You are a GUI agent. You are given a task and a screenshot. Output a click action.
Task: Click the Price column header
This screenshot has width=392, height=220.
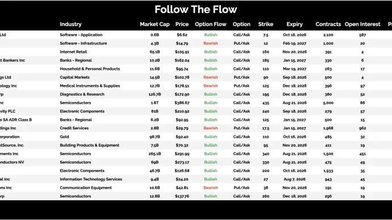tap(182, 24)
